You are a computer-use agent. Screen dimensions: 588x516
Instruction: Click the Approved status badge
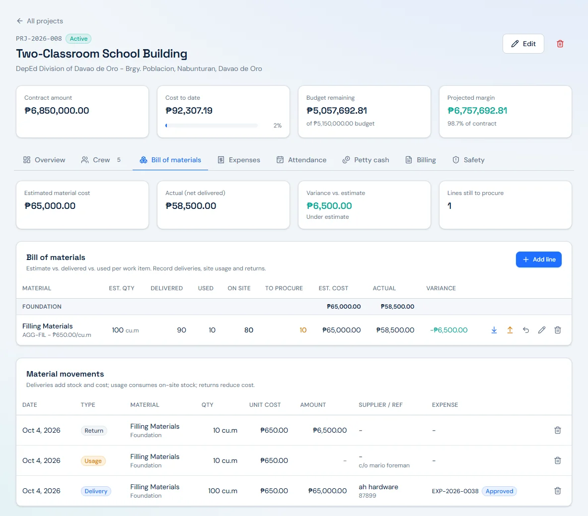point(499,491)
